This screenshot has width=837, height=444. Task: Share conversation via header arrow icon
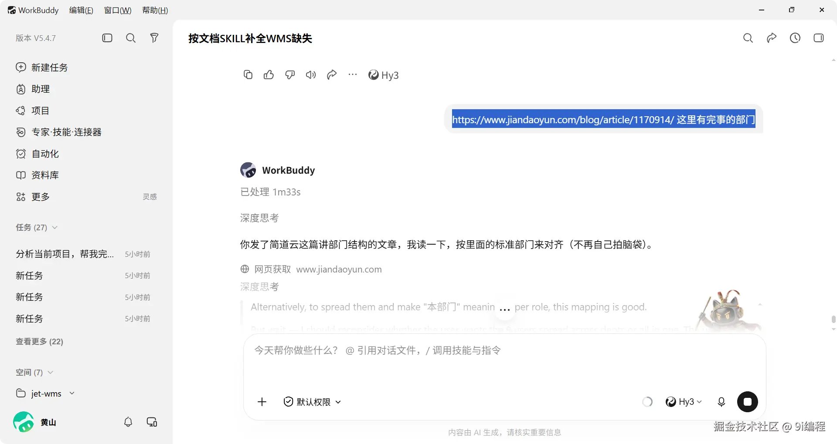pos(772,38)
